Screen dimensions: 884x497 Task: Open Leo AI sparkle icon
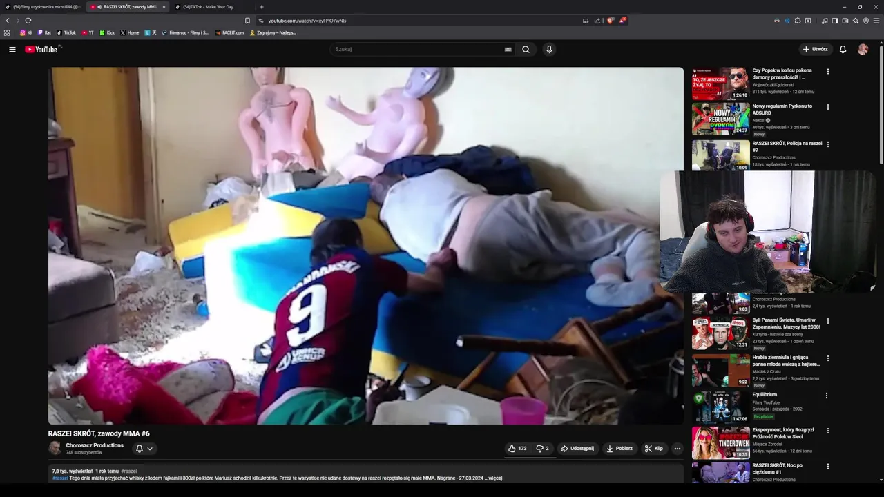[856, 21]
